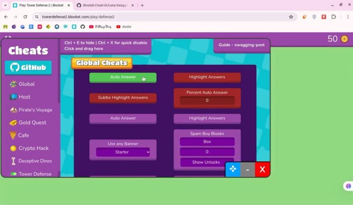Image resolution: width=353 pixels, height=205 pixels.
Task: Disable the green Auto Answer toggle
Action: click(123, 77)
